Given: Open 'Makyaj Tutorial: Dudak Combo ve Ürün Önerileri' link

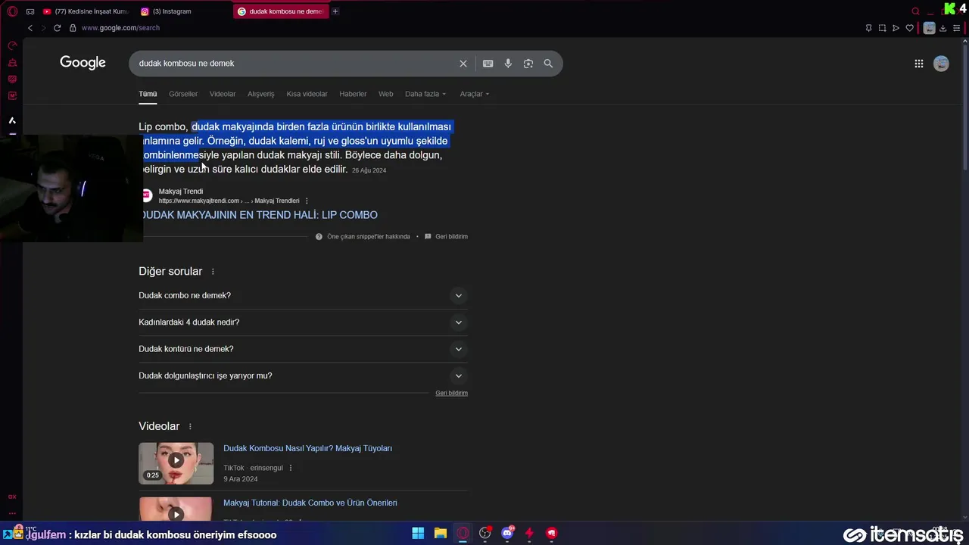Looking at the screenshot, I should tap(310, 503).
